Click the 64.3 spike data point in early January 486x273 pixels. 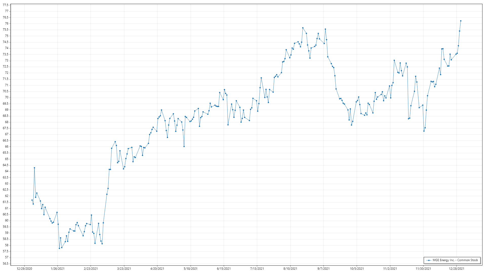pos(34,168)
